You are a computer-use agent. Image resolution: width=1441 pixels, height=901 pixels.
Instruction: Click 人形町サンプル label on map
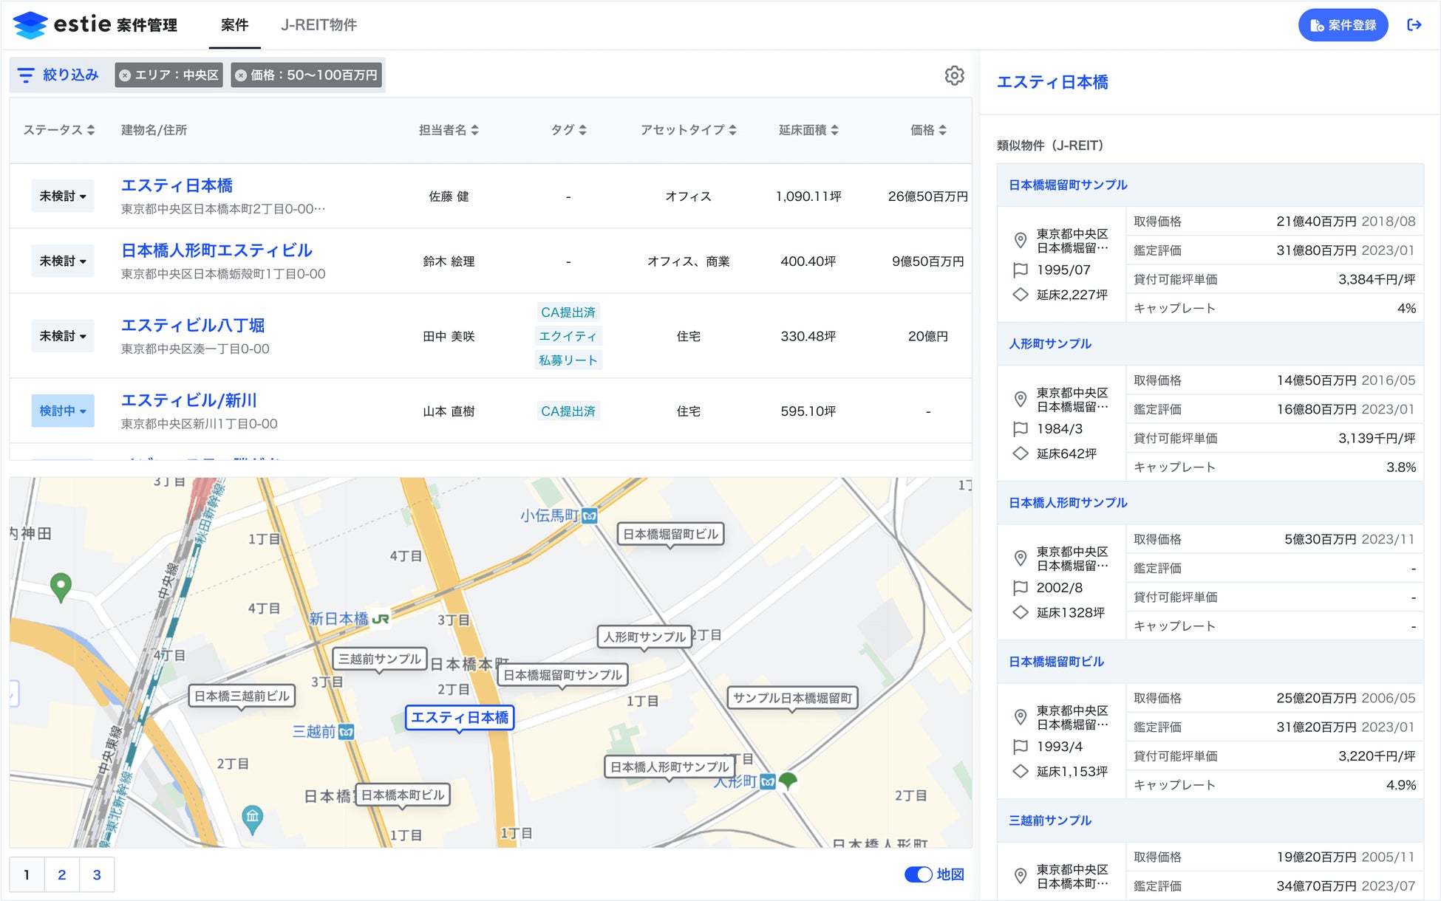point(644,637)
